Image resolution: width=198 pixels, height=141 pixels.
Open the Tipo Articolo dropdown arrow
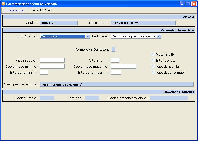coord(88,36)
